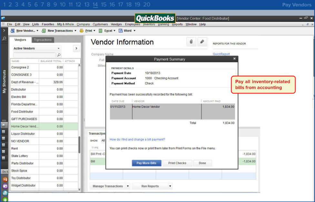
Task: Click the green plus icon in shortcuts bar
Action: click(5, 200)
